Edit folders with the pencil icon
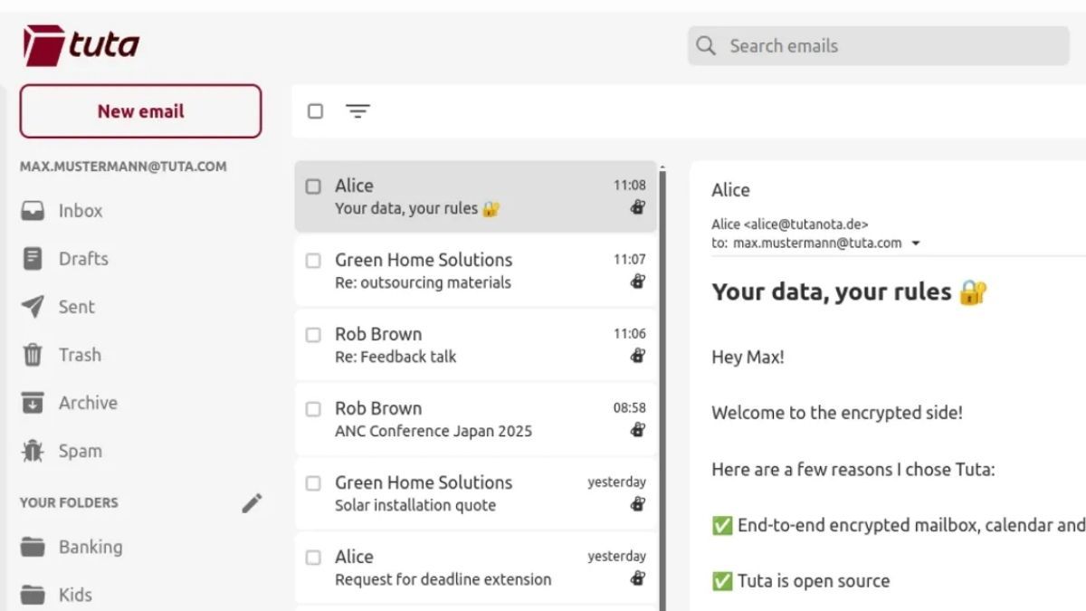1086x611 pixels. (x=252, y=503)
